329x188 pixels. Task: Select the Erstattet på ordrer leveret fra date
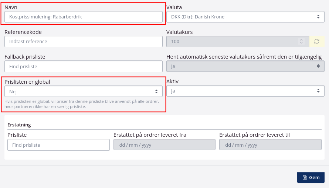pyautogui.click(x=164, y=145)
